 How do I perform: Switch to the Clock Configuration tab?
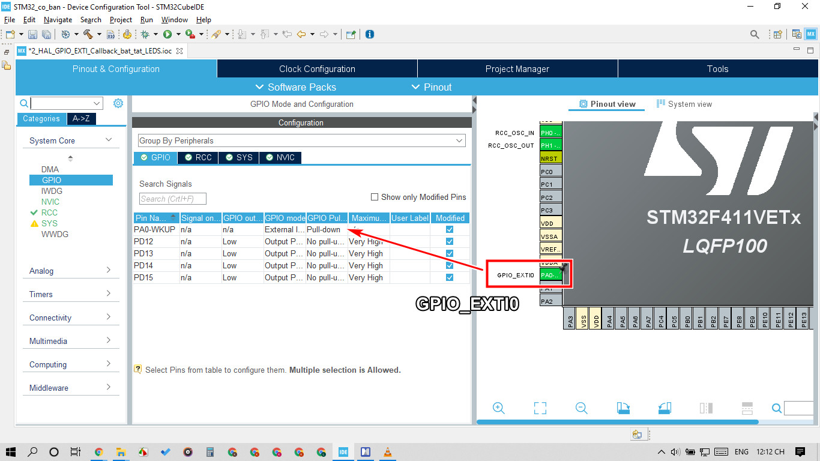(317, 68)
